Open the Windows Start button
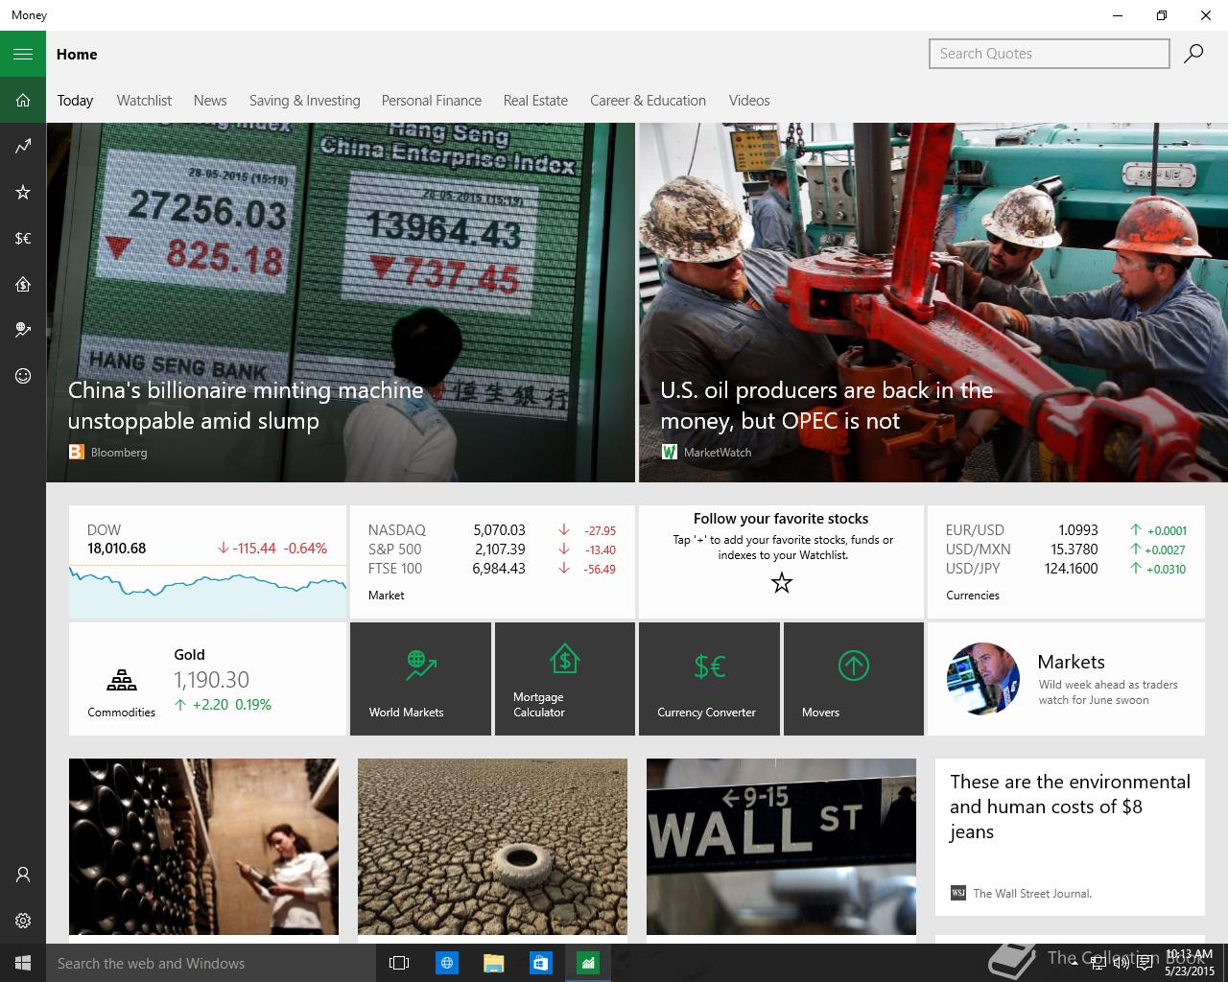The width and height of the screenshot is (1228, 982). pyautogui.click(x=23, y=963)
